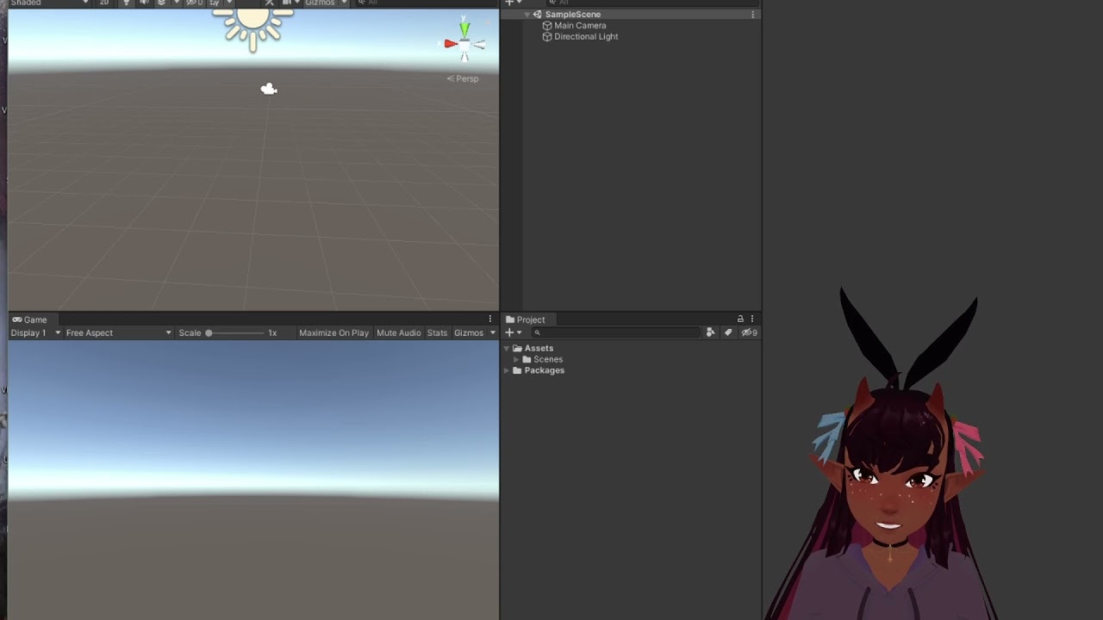
Task: Click the Unity scene icon beside SampleScene
Action: tap(538, 15)
